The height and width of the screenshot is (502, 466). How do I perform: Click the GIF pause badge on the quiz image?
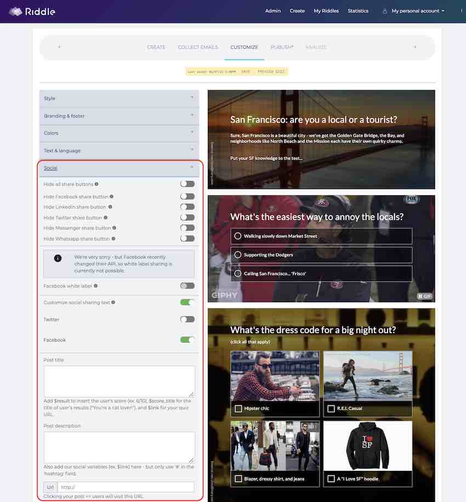pyautogui.click(x=425, y=296)
